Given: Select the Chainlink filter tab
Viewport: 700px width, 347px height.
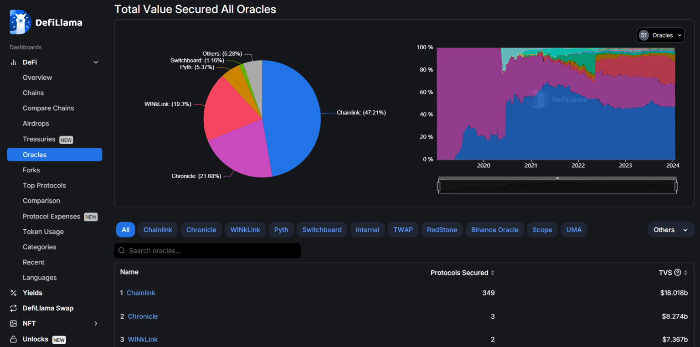Looking at the screenshot, I should (158, 230).
